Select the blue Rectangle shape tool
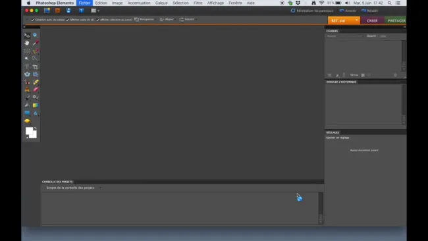428x241 pixels. point(27,113)
